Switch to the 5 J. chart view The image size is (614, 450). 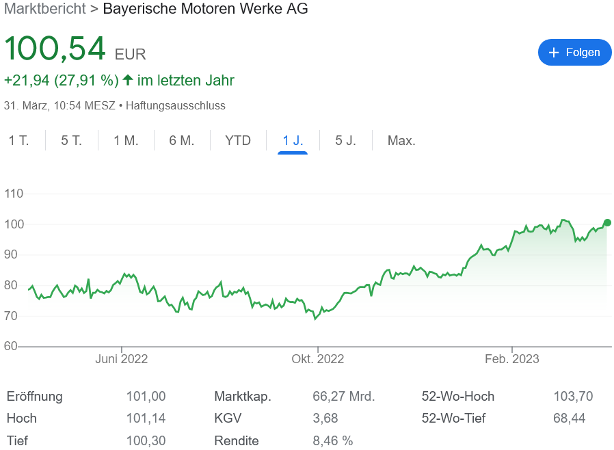point(345,141)
